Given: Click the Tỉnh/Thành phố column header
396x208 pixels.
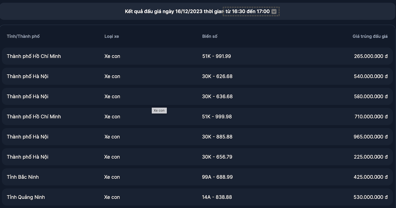Looking at the screenshot, I should point(23,36).
